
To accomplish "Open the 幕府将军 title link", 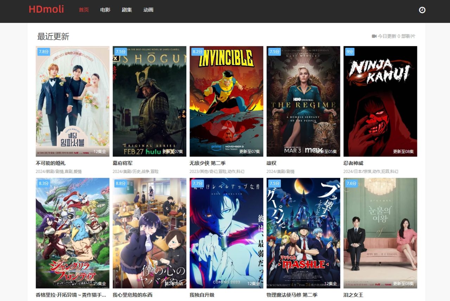I will point(122,163).
